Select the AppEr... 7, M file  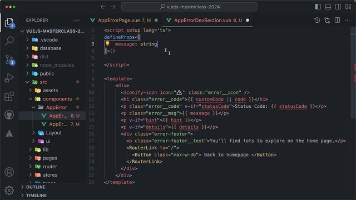52,124
